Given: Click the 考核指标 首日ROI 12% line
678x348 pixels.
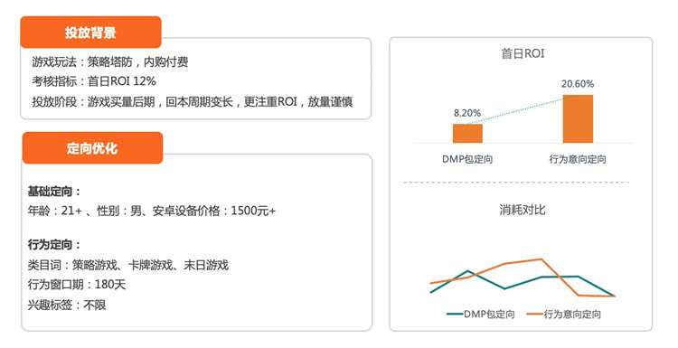Looking at the screenshot, I should click(94, 81).
